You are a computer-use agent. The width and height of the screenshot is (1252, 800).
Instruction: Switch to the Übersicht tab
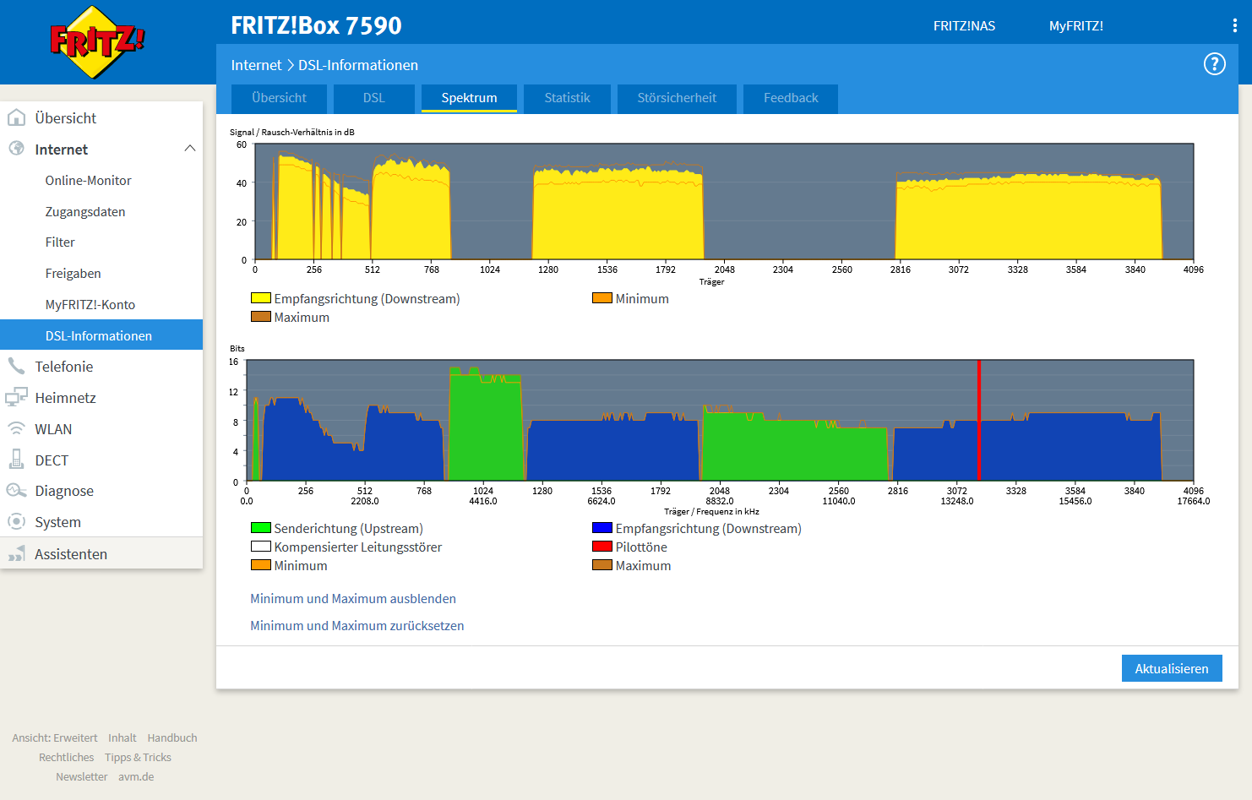pyautogui.click(x=279, y=98)
